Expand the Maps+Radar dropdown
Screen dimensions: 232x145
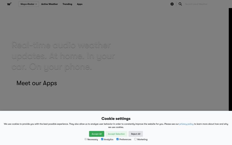pyautogui.click(x=29, y=4)
